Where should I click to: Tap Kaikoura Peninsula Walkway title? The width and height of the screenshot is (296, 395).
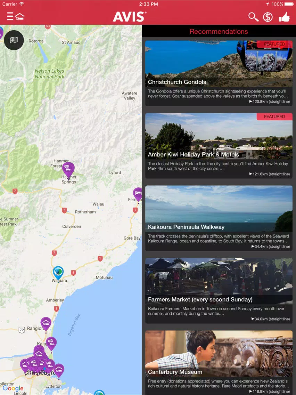(x=186, y=227)
